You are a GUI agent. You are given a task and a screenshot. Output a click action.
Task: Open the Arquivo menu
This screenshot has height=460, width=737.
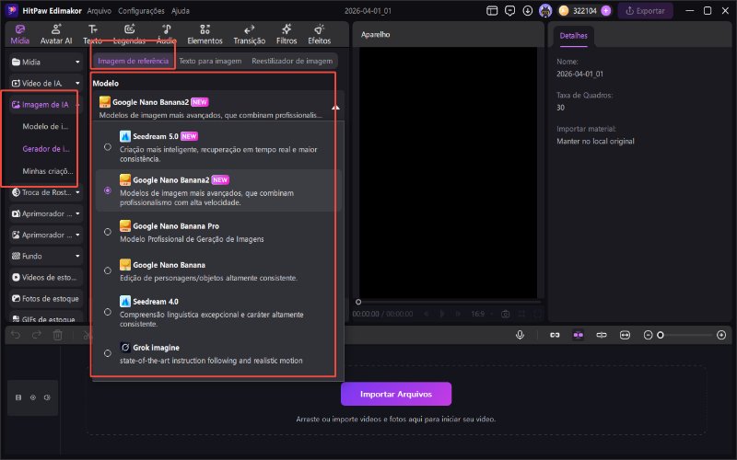click(99, 11)
